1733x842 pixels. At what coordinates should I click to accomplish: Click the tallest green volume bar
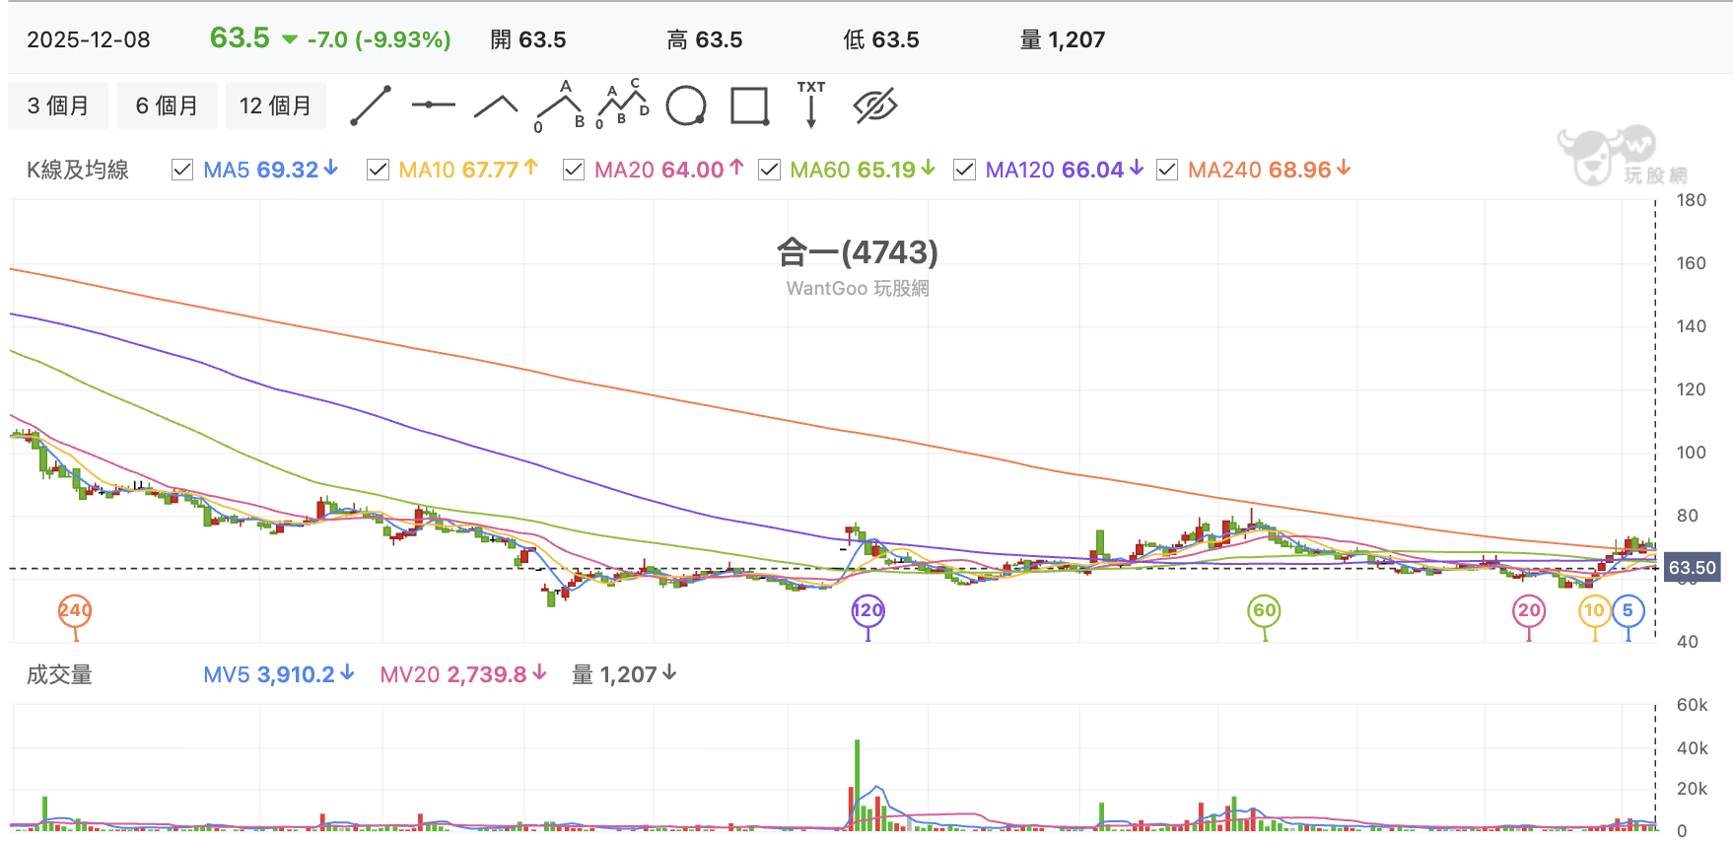pos(858,785)
